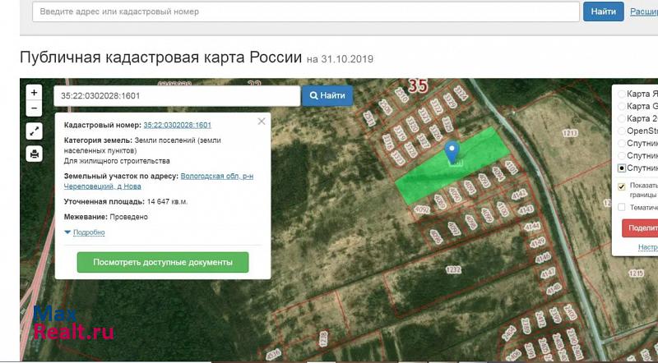Select the Карта Я map layer radio
This screenshot has width=658, height=363.
(x=622, y=94)
